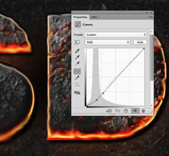The image size is (169, 156).
Task: Click histogram accuracy warning icon
Action: coord(77,92)
